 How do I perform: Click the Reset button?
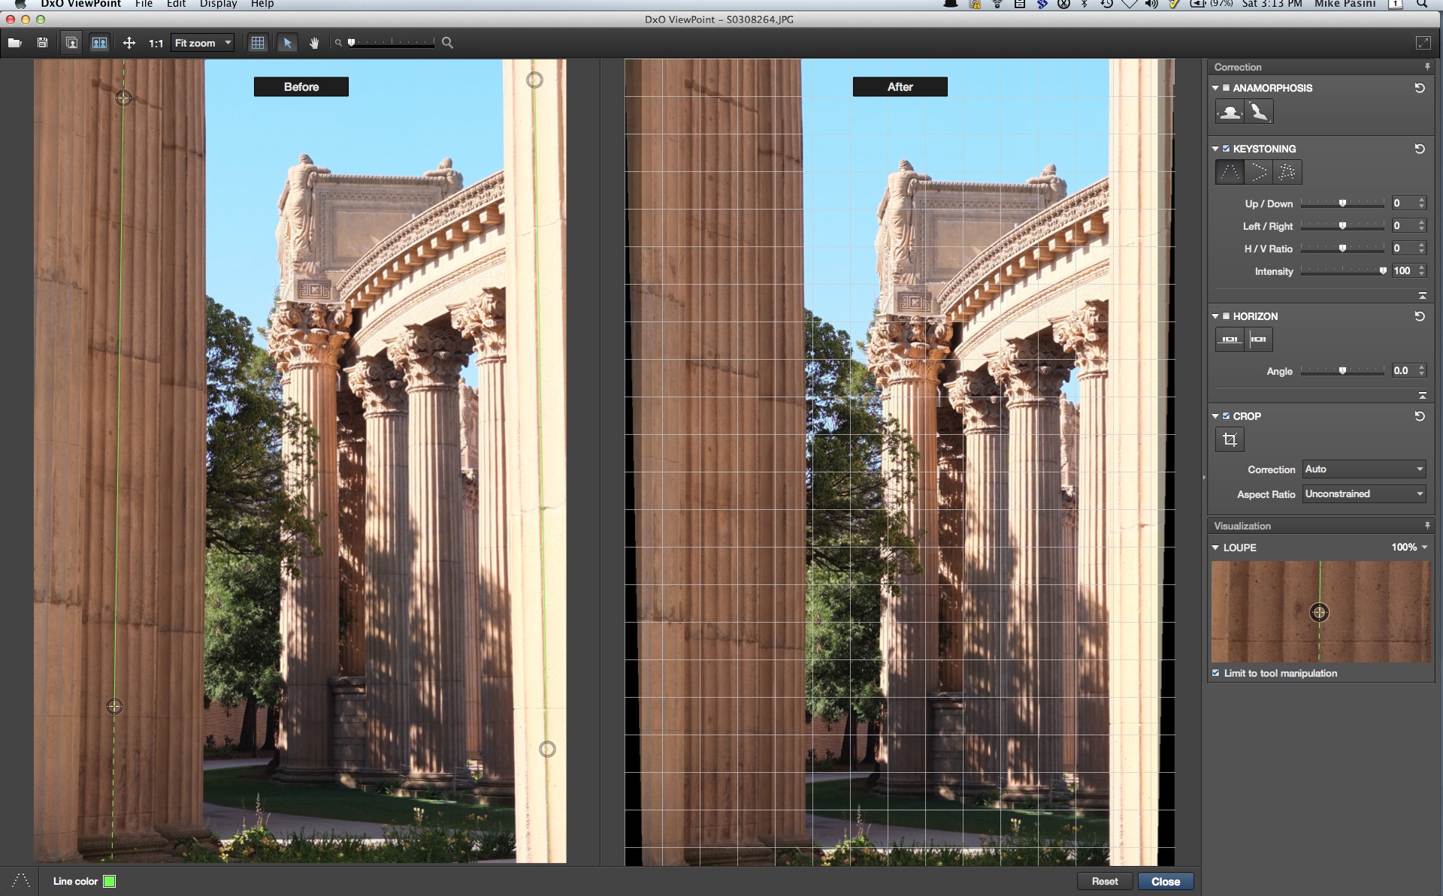pyautogui.click(x=1104, y=881)
